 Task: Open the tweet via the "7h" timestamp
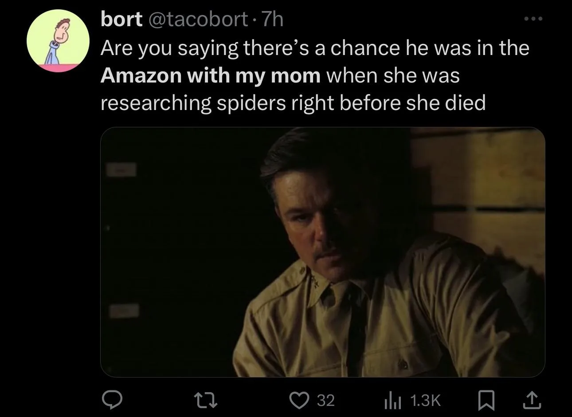(272, 19)
